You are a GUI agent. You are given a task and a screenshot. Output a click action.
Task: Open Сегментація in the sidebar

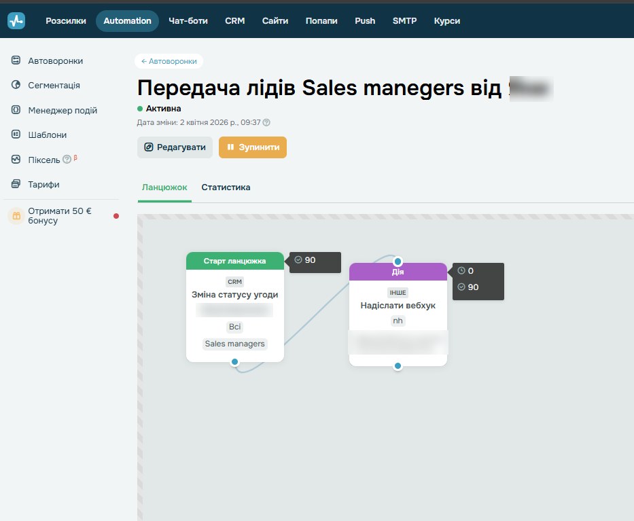54,86
